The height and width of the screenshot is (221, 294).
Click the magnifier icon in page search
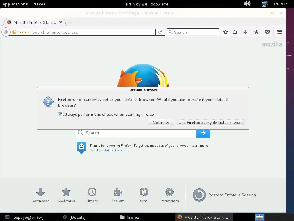click(80, 132)
